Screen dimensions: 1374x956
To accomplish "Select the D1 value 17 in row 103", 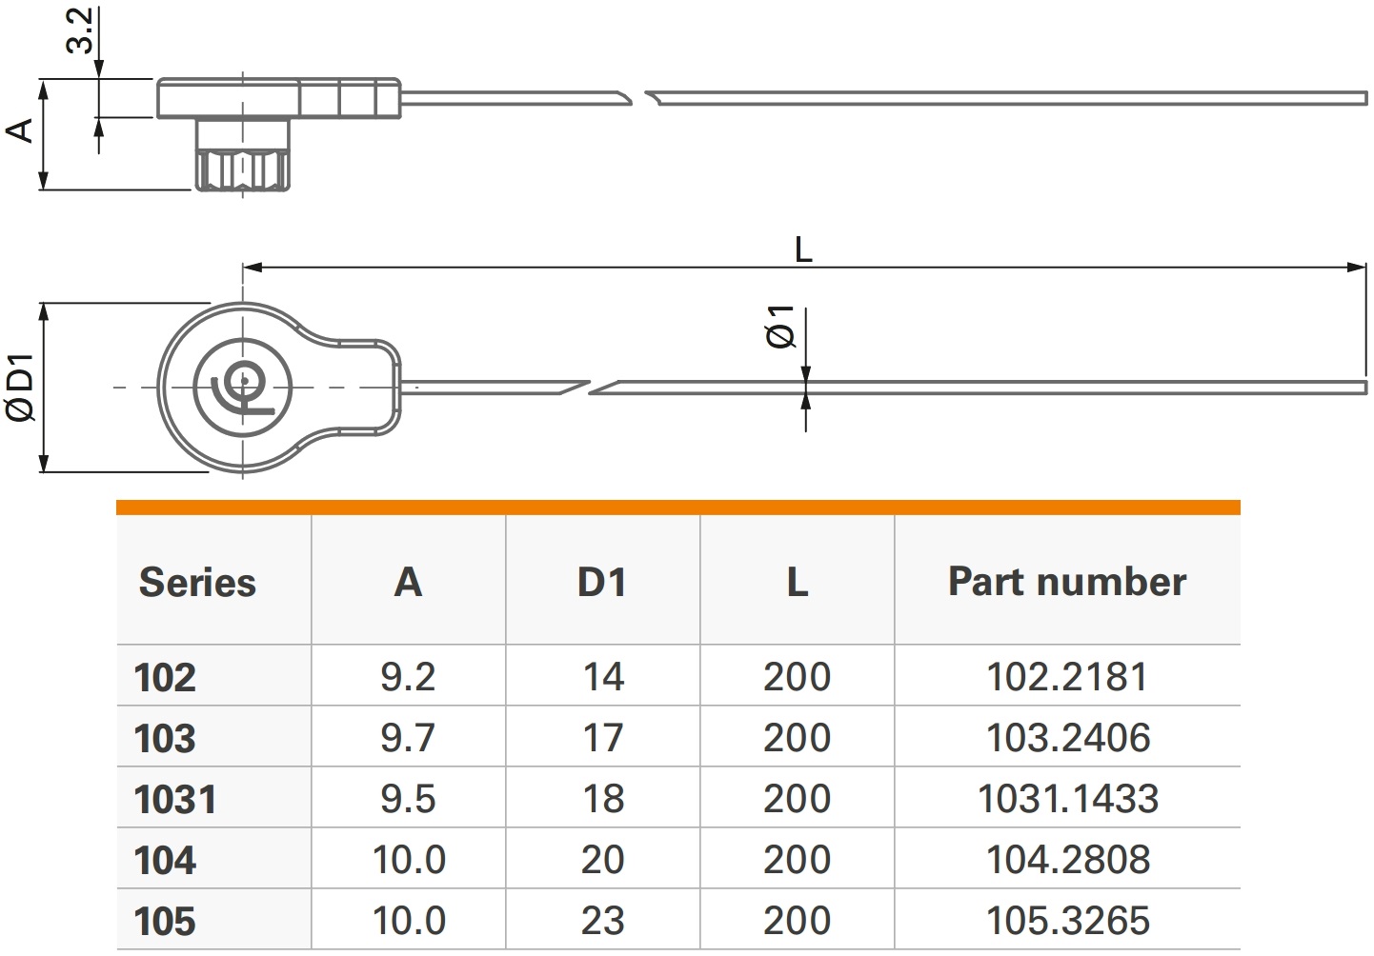I will [602, 738].
